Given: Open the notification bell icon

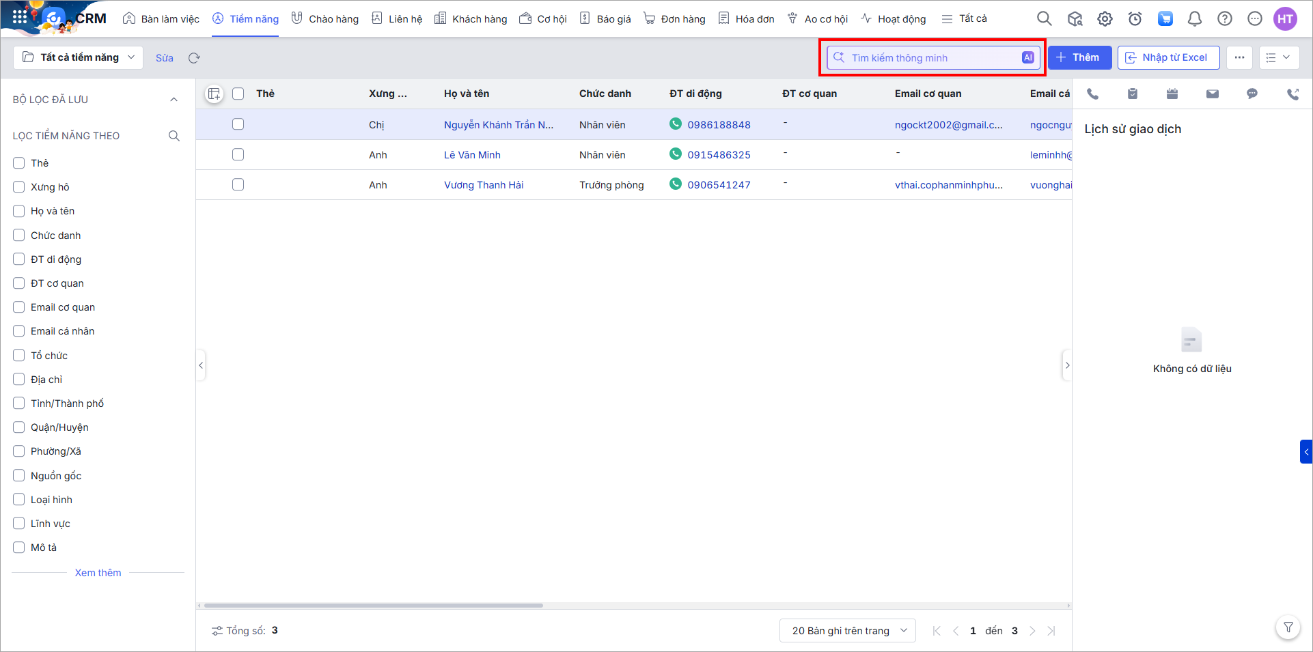Looking at the screenshot, I should tap(1194, 19).
